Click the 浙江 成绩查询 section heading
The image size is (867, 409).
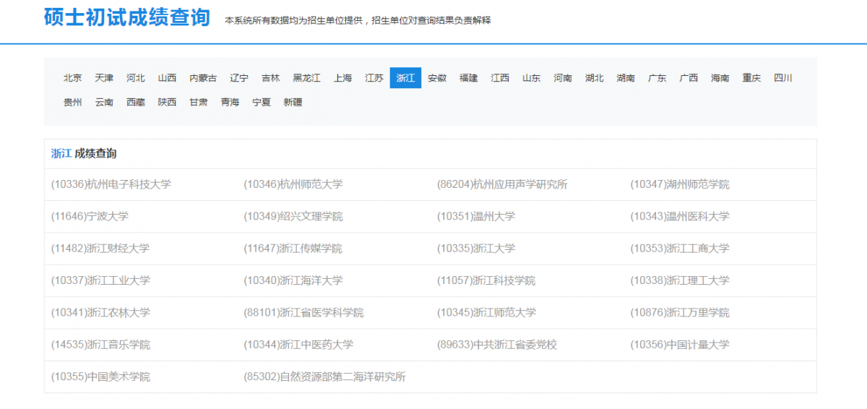pos(84,153)
